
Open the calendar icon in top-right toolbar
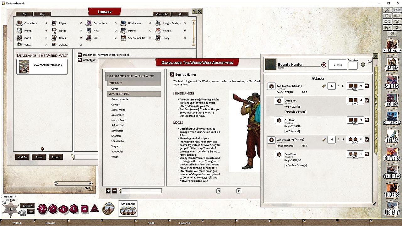tap(388, 16)
